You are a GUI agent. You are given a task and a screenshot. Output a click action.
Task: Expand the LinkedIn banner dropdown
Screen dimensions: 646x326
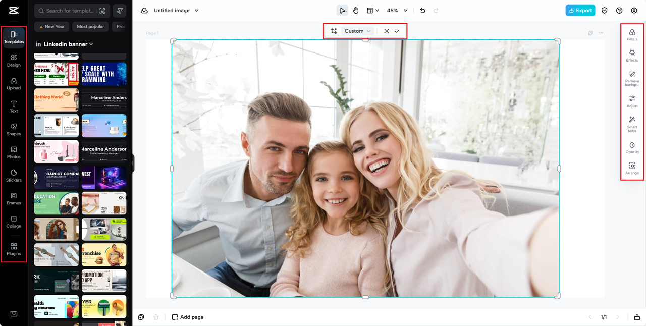pyautogui.click(x=64, y=44)
